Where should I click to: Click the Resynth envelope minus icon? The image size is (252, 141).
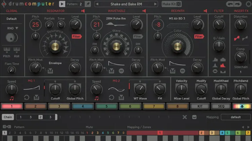(x=182, y=71)
